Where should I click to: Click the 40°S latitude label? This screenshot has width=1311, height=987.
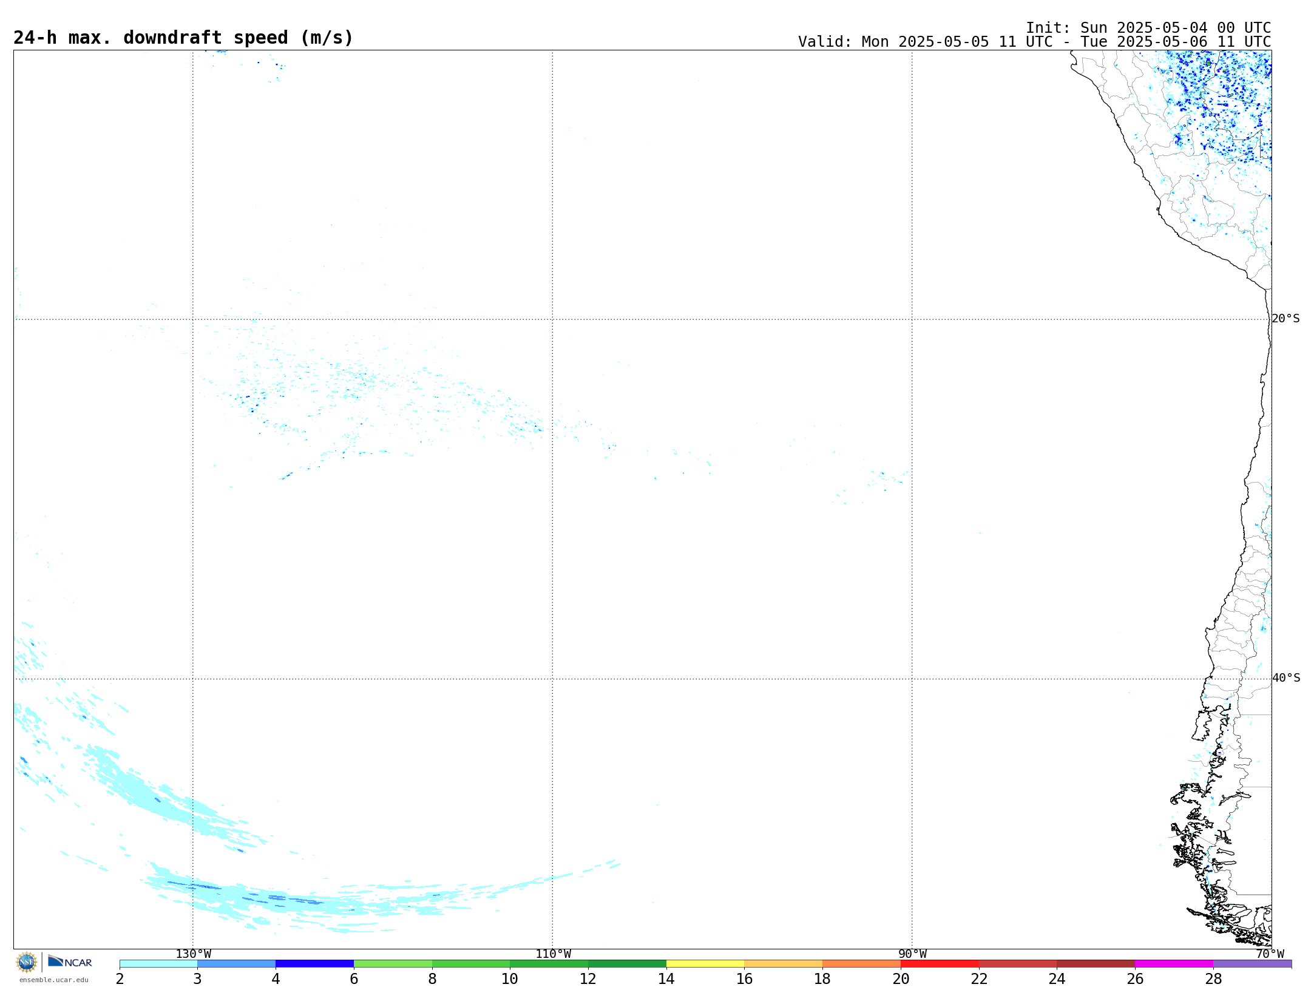[x=1286, y=678]
